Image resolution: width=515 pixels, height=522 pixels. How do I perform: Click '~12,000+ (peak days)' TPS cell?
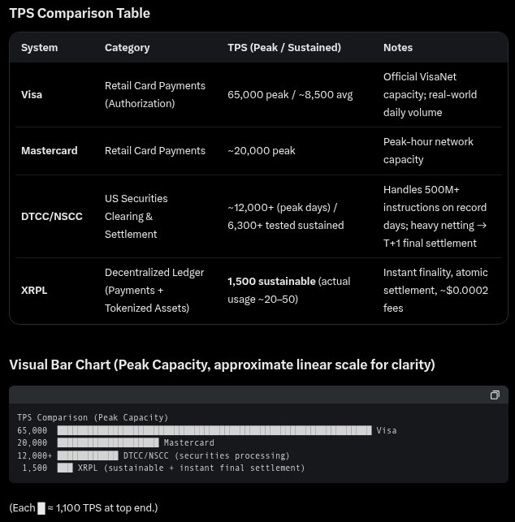coord(286,217)
